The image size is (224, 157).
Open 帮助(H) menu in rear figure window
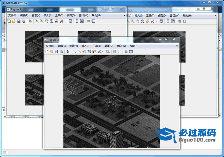(187, 16)
